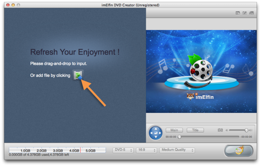Click the imElfin preview thumbnail area
The width and height of the screenshot is (261, 166).
point(201,72)
